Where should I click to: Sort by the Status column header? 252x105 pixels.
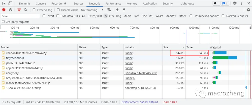pyautogui.click(x=89, y=47)
